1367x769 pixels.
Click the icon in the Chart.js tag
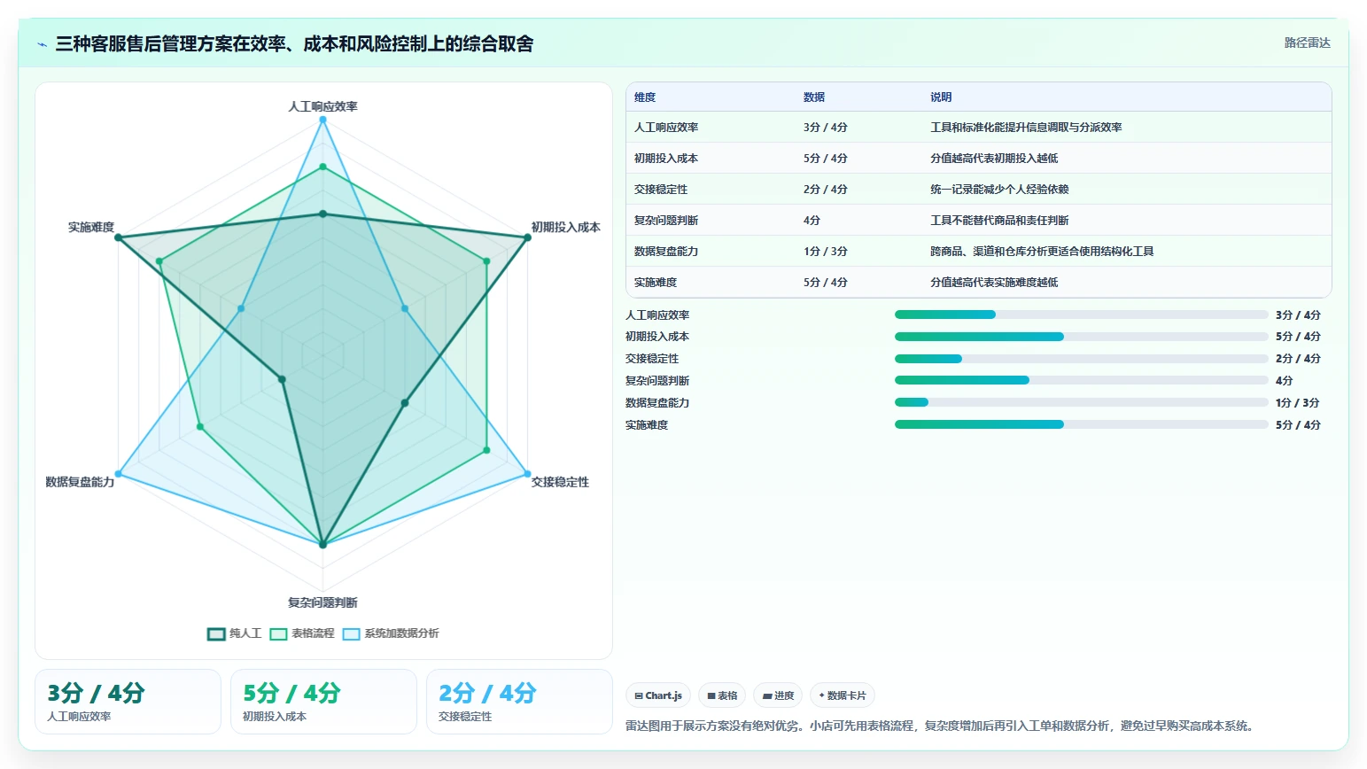click(x=639, y=696)
